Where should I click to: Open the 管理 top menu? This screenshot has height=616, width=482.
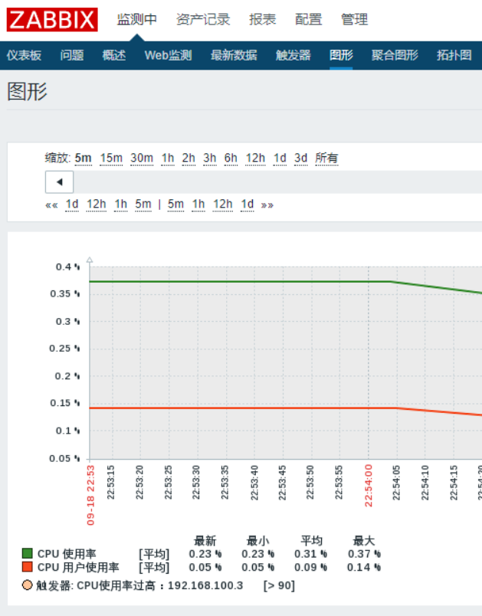coord(354,19)
